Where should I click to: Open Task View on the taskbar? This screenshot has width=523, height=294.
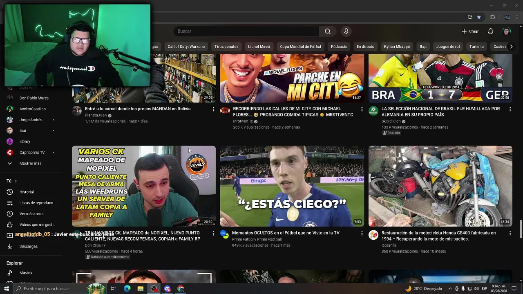(x=113, y=289)
